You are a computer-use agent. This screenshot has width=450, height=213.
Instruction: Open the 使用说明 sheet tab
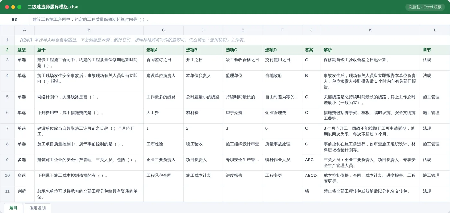38,208
